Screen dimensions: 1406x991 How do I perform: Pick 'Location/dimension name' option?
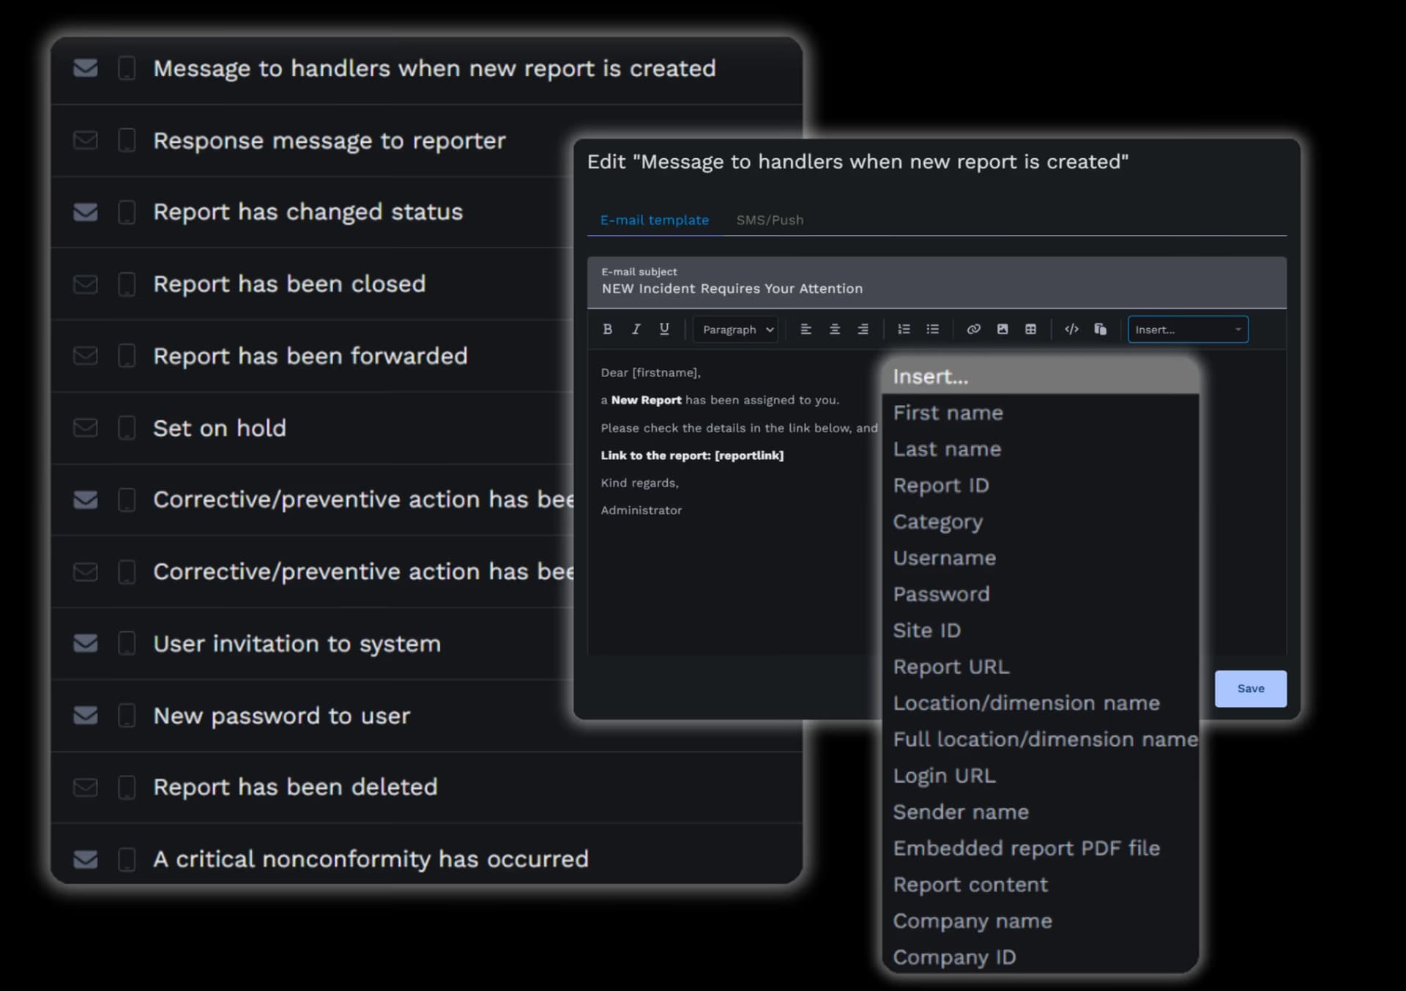[x=1041, y=703]
